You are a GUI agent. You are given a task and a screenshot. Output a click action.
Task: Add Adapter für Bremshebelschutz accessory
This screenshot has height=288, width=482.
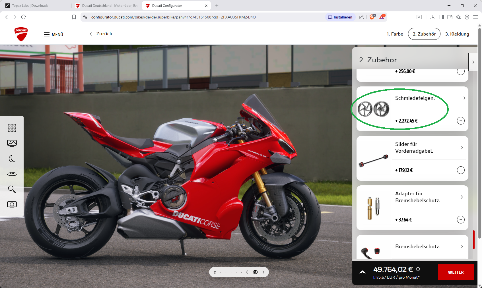coord(461,220)
